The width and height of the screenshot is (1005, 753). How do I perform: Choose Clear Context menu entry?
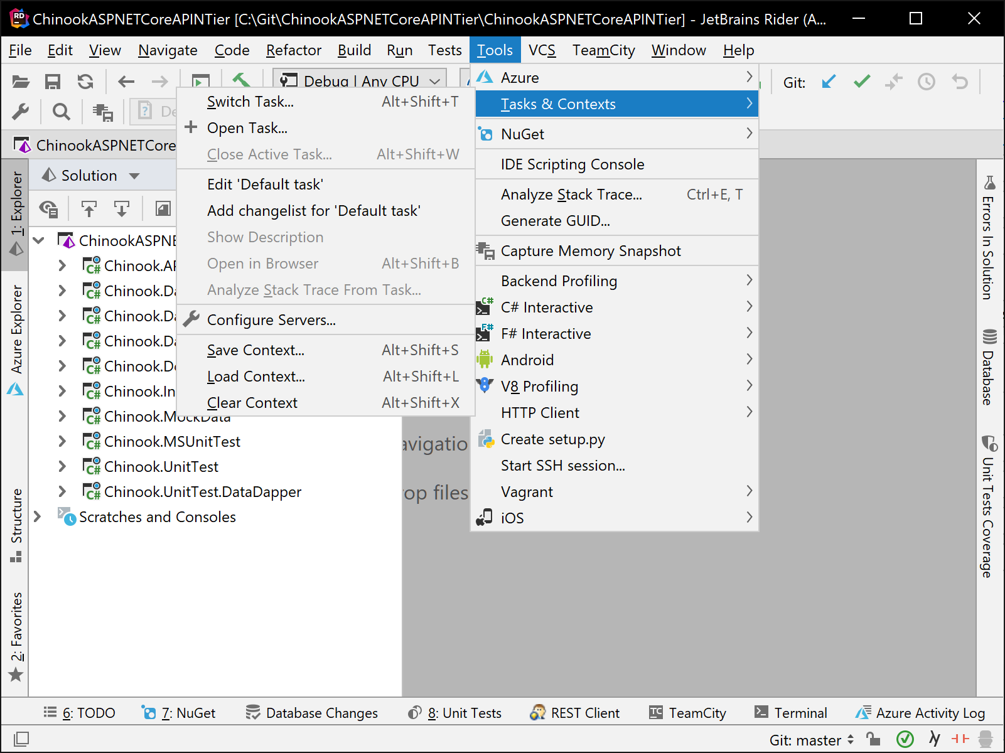(x=326, y=402)
